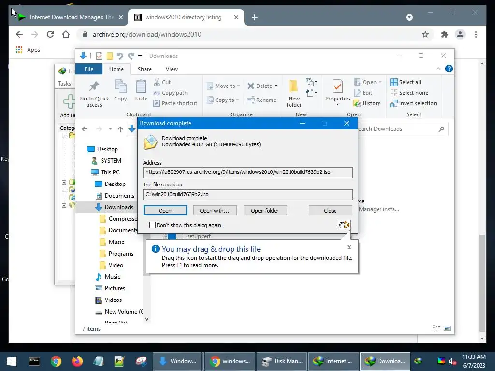
Task: Click the Open with... button
Action: click(x=215, y=211)
